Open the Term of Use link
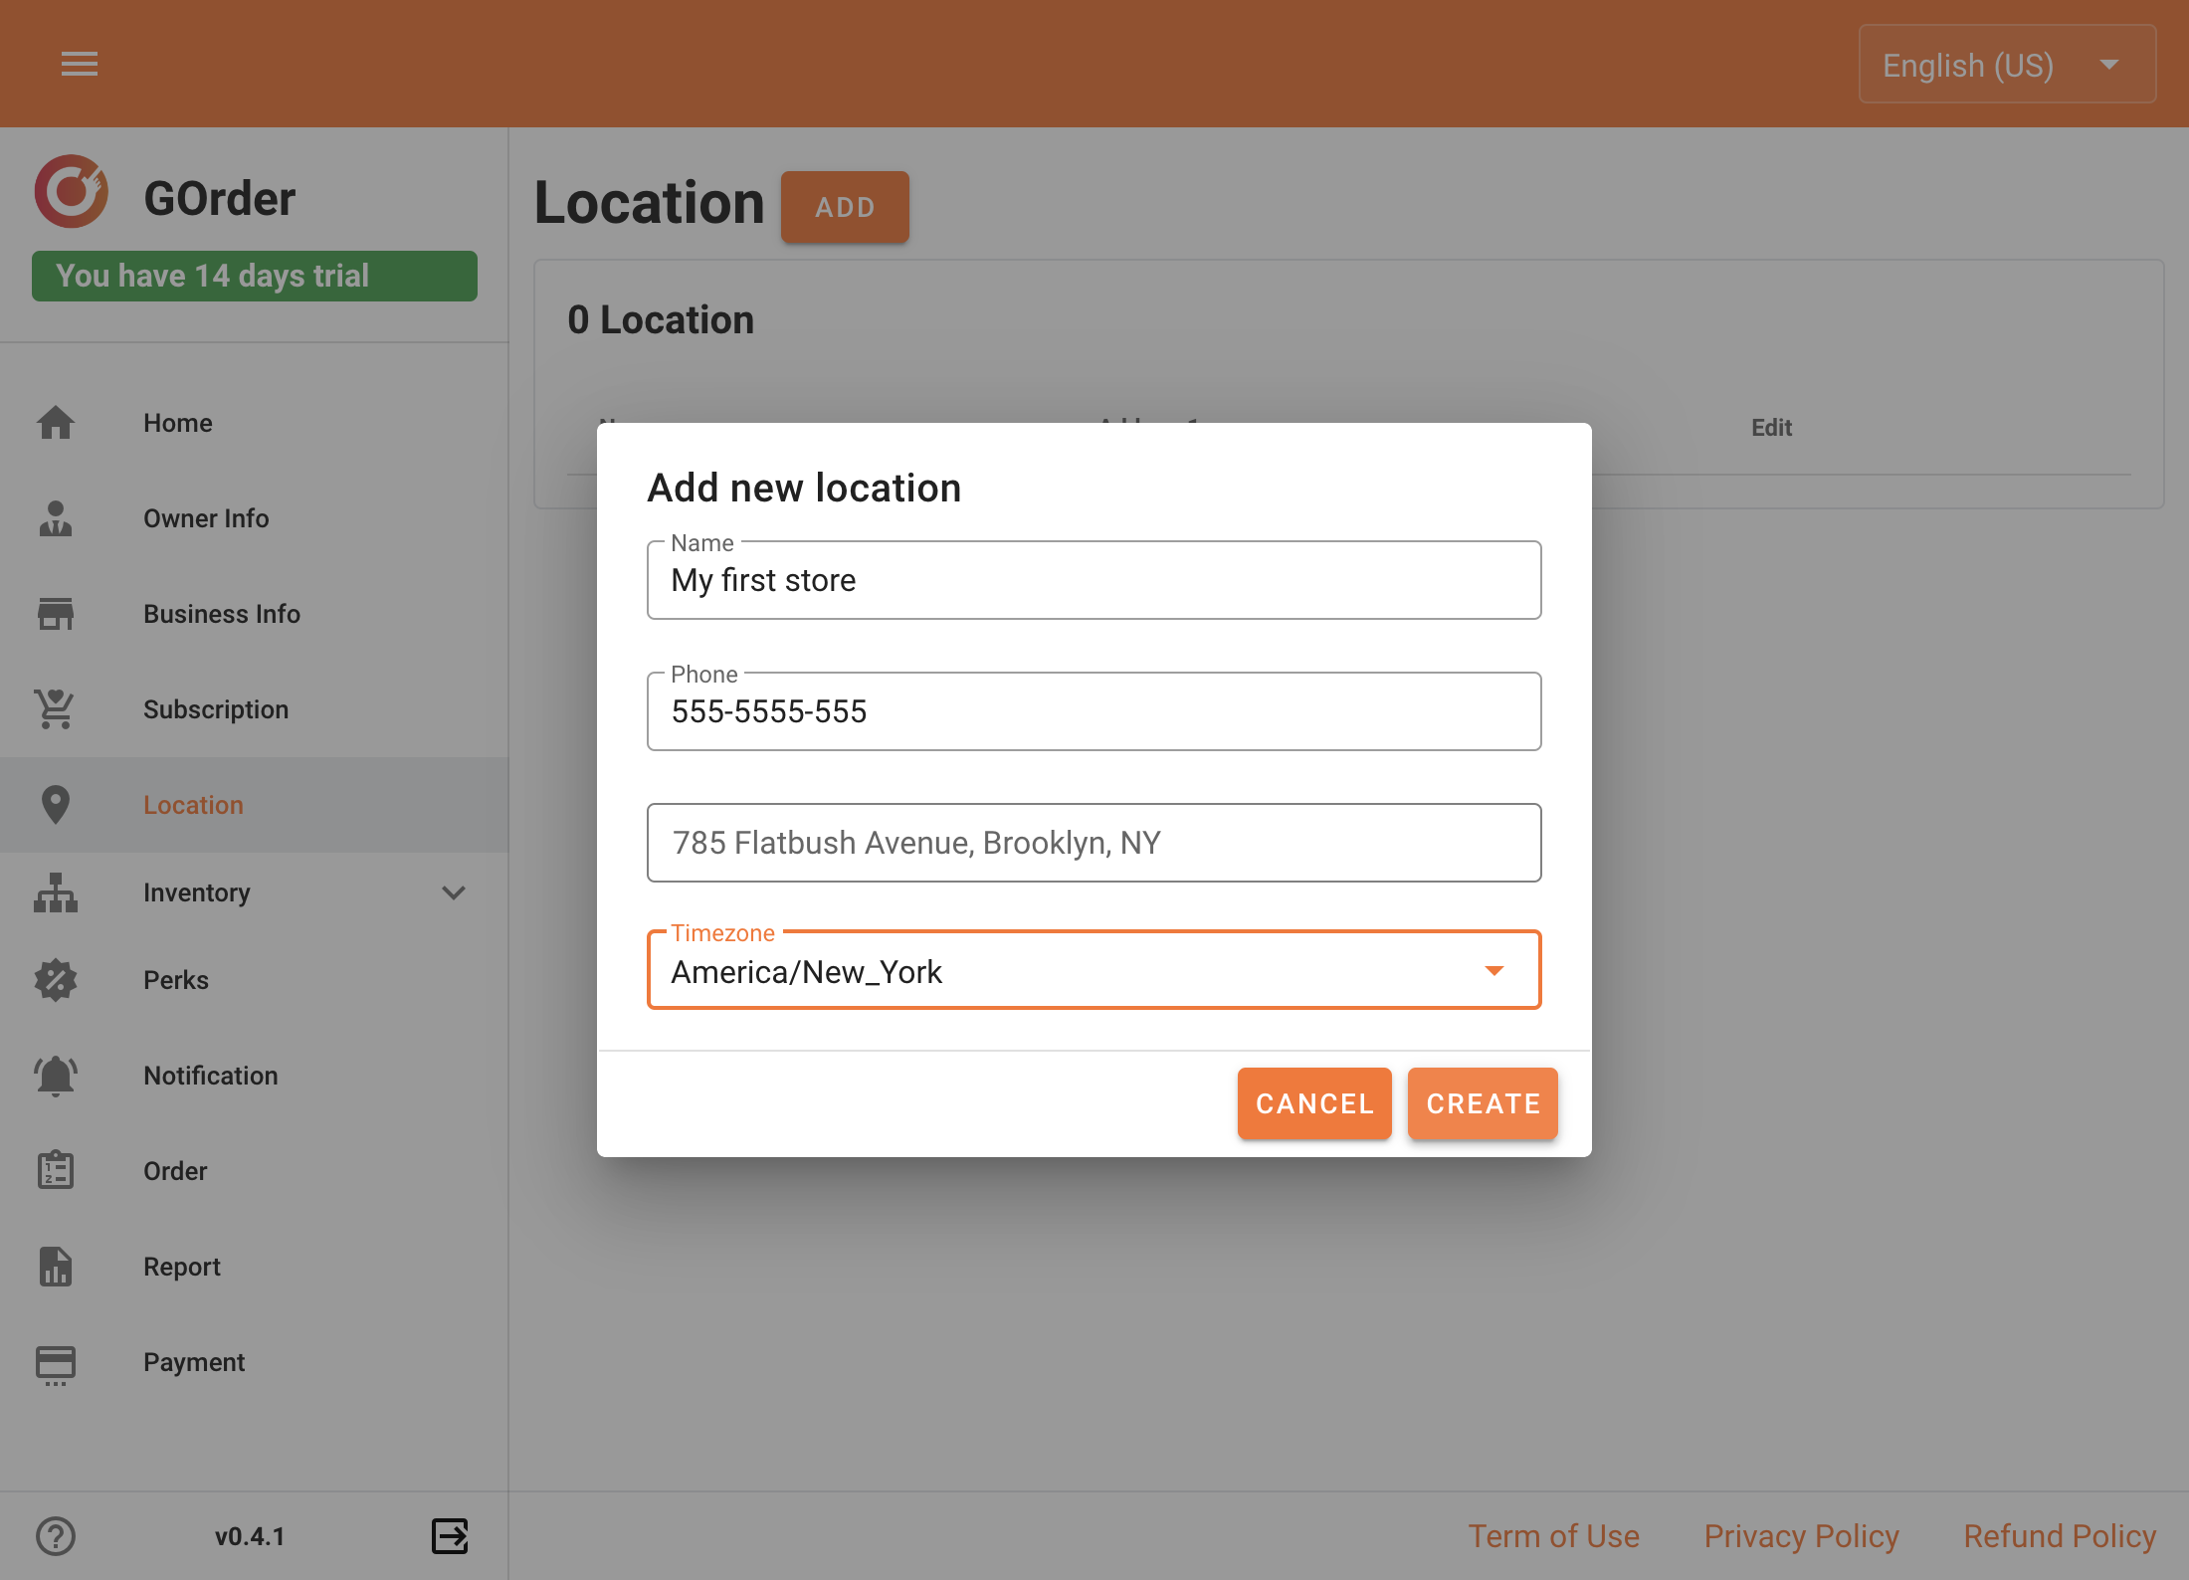This screenshot has width=2189, height=1580. click(1554, 1536)
